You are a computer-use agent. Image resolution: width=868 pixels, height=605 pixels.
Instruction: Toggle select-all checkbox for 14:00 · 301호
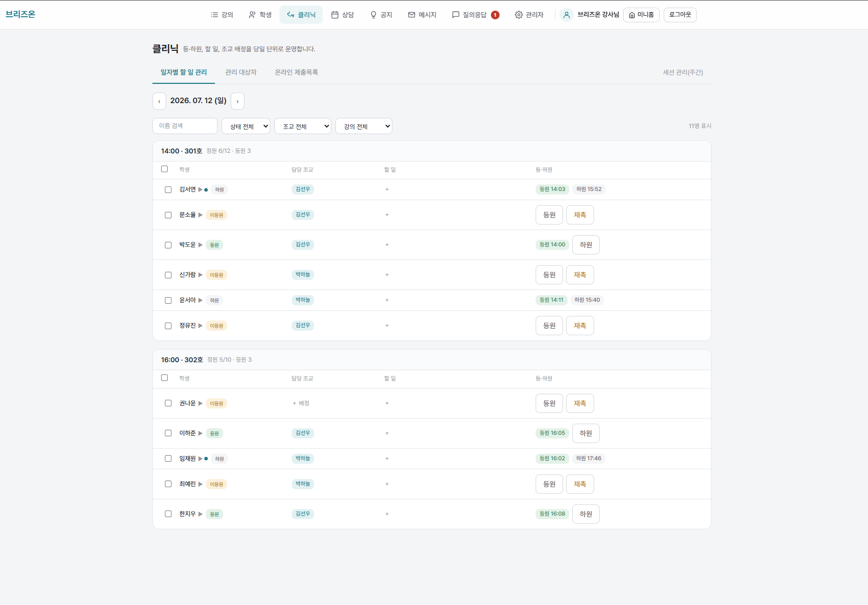coord(164,169)
